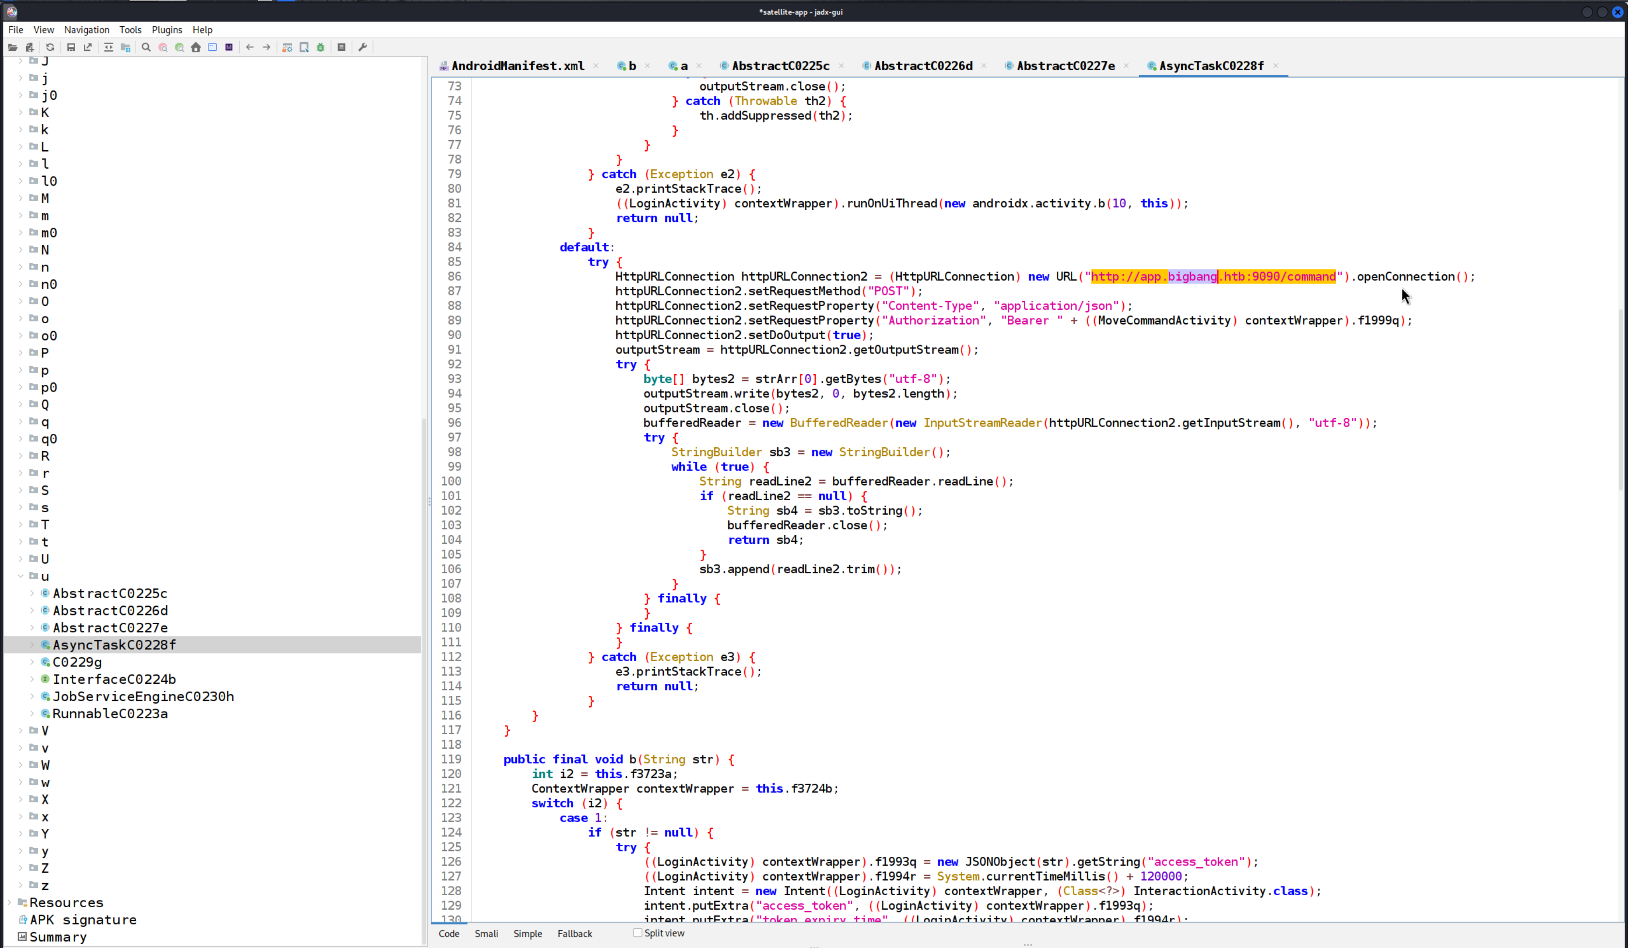This screenshot has width=1628, height=948.
Task: Open the APK signature entry
Action: click(83, 919)
